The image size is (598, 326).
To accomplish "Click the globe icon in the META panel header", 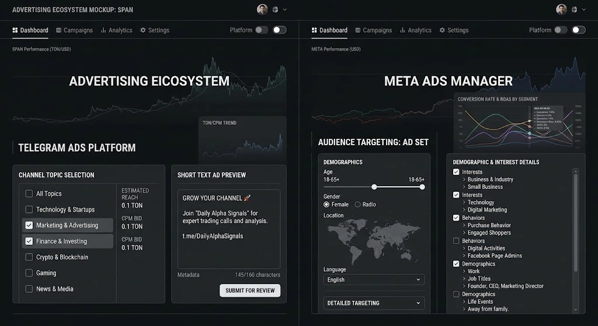I will [574, 10].
